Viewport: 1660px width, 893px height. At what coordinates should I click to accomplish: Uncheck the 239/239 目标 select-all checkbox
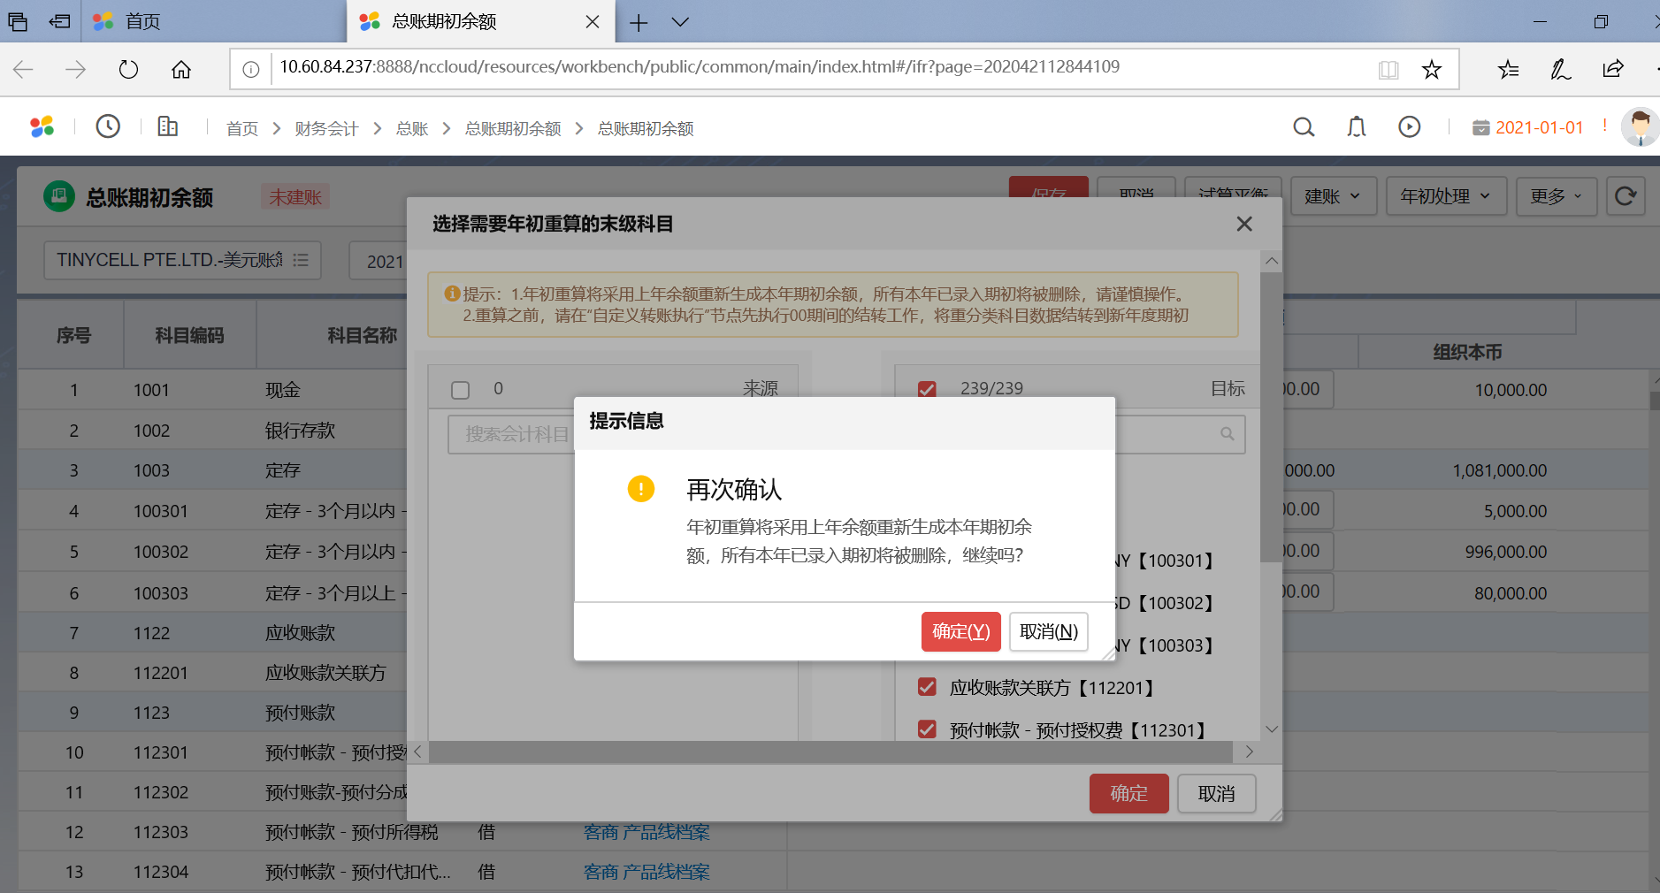pyautogui.click(x=927, y=390)
